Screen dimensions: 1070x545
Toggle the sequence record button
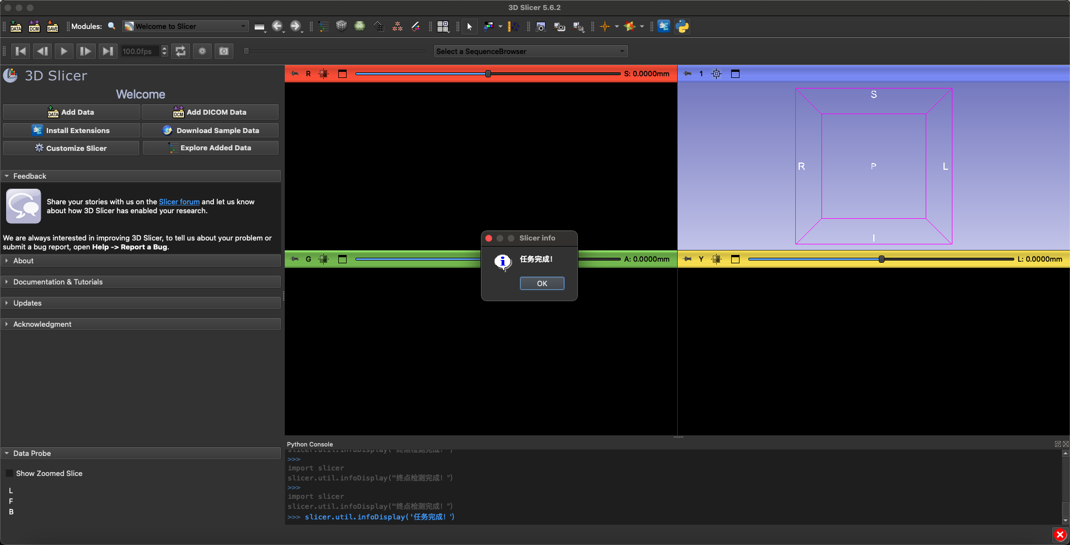(202, 51)
